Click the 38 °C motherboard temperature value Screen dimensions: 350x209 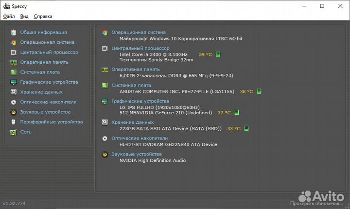(x=246, y=91)
